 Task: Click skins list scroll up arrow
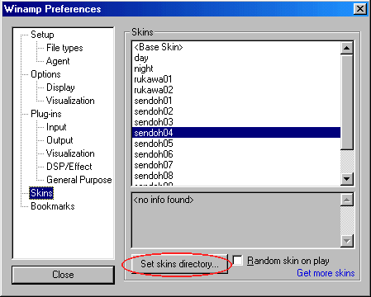347,48
